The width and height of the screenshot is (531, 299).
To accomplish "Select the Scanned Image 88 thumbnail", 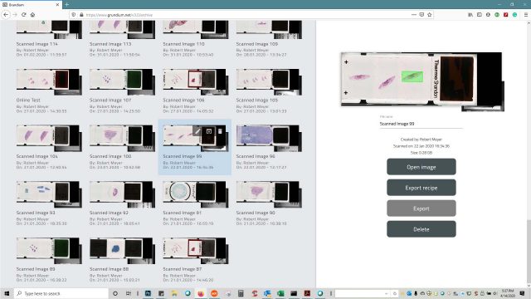I will (x=122, y=251).
